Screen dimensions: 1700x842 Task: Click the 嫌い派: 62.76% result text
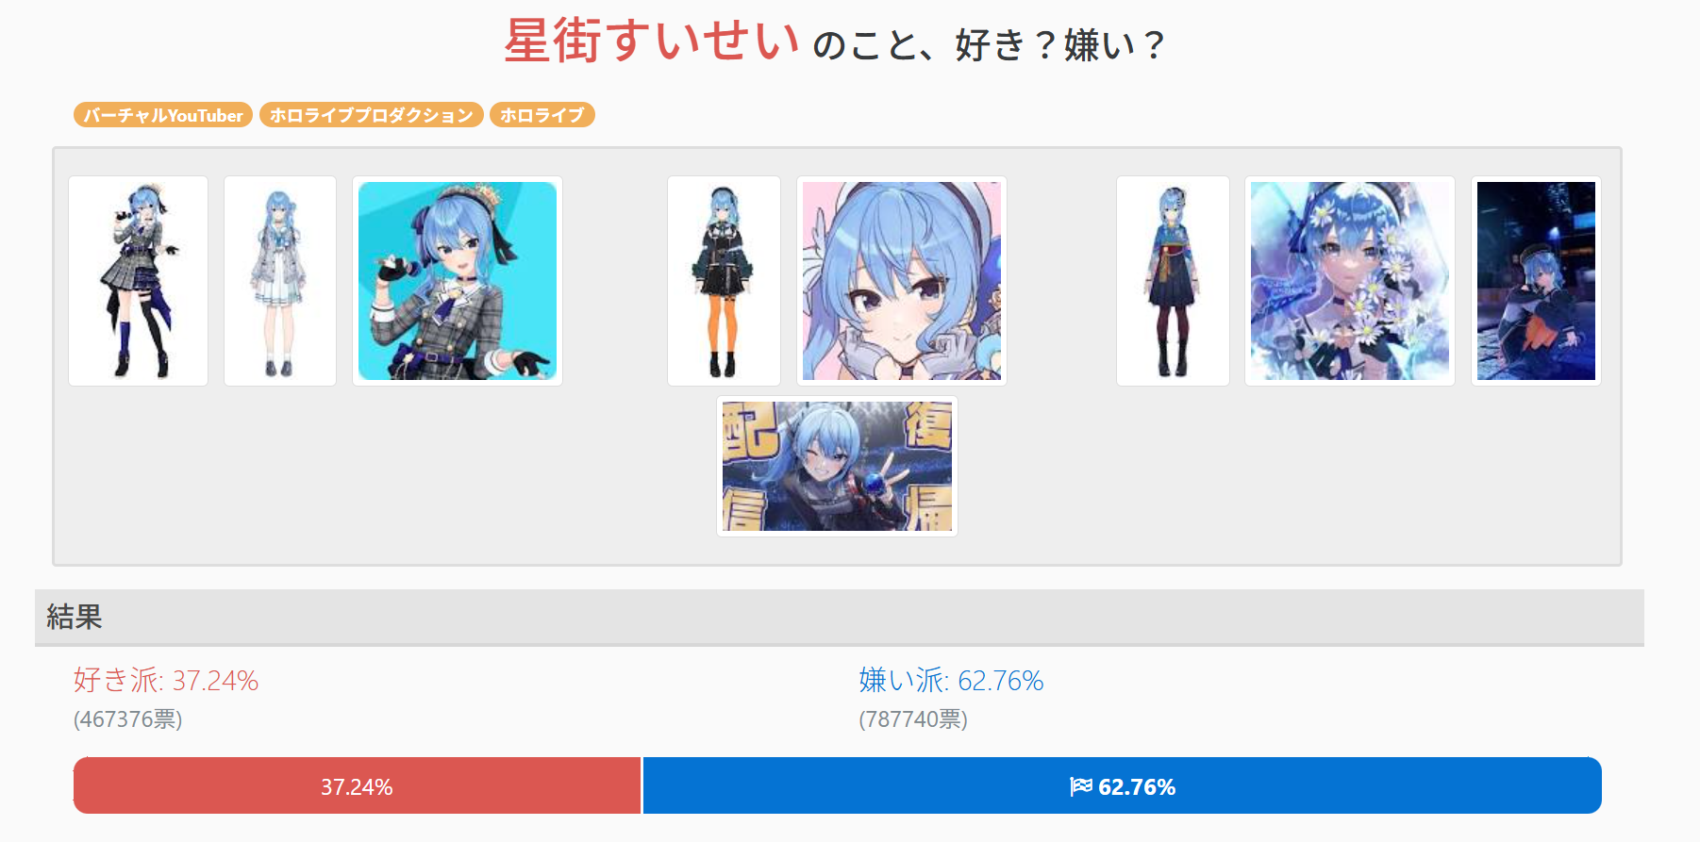[x=951, y=680]
